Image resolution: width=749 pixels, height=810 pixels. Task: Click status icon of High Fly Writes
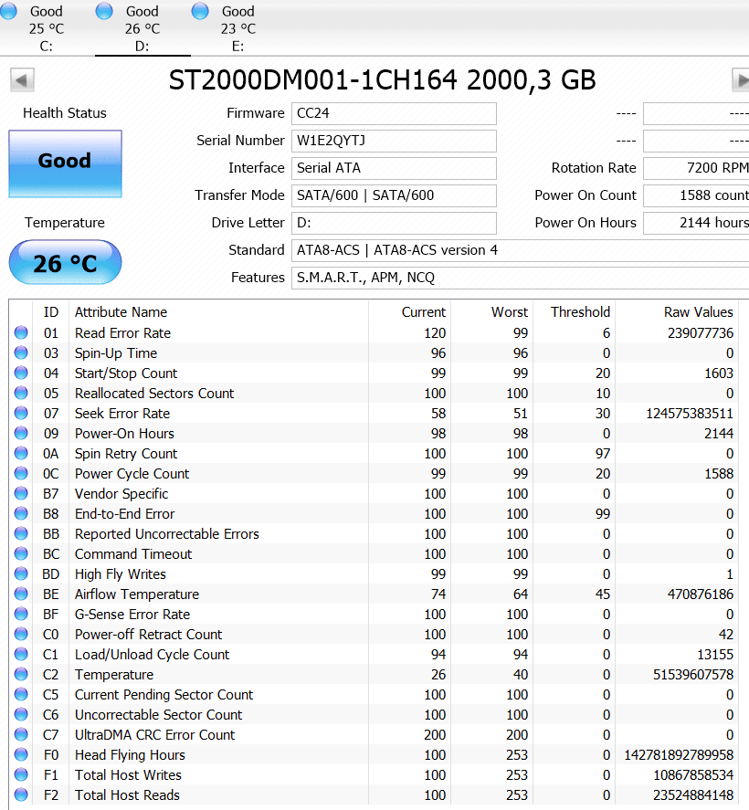click(21, 573)
